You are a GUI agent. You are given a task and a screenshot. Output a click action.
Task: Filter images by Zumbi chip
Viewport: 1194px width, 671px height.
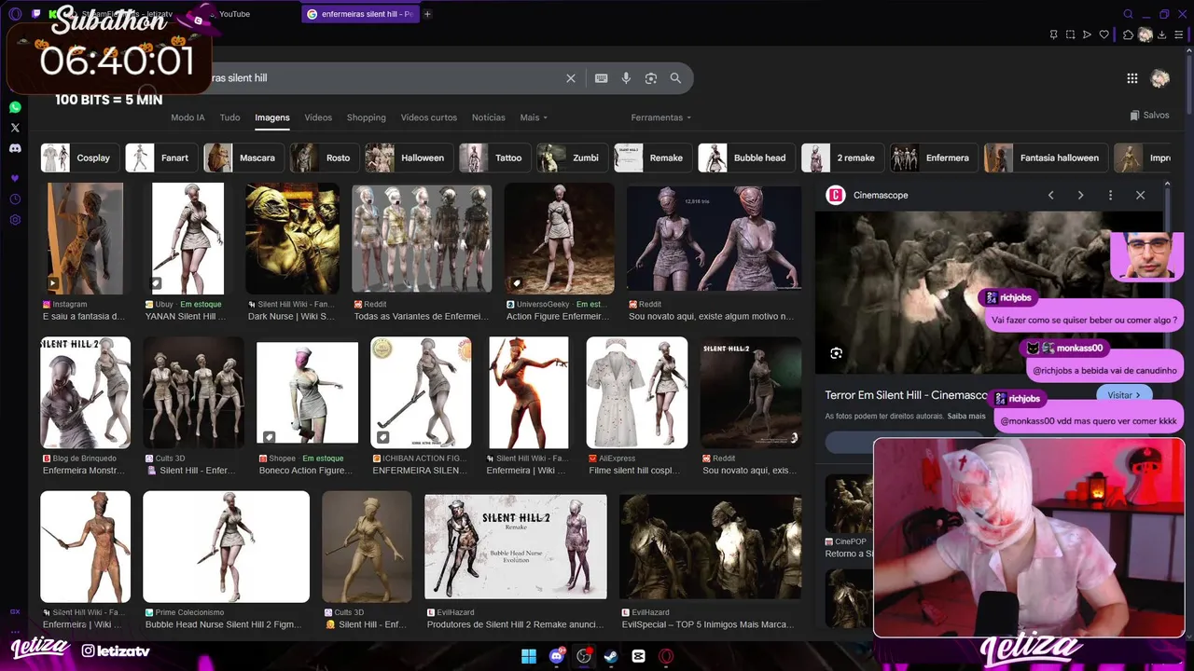click(572, 157)
